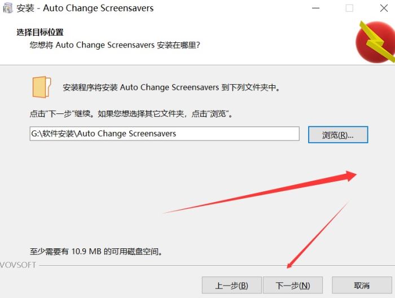
Task: Click the small red arrow pointing to 下一步
Action: [318, 235]
